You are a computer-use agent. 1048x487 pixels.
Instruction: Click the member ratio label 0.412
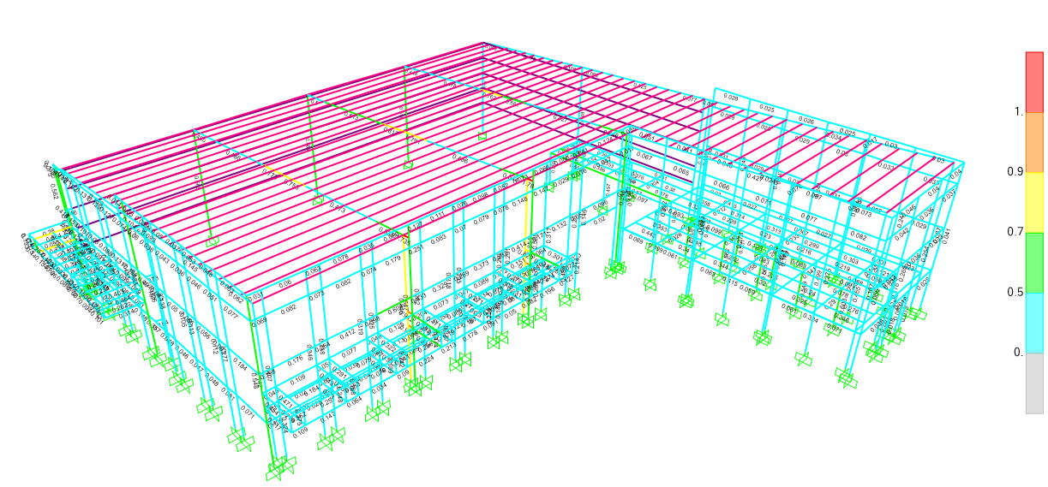click(348, 334)
